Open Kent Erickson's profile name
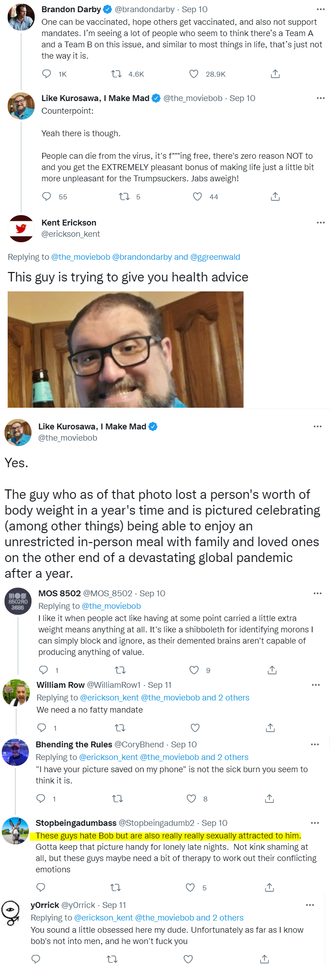The image size is (330, 967). (x=69, y=223)
